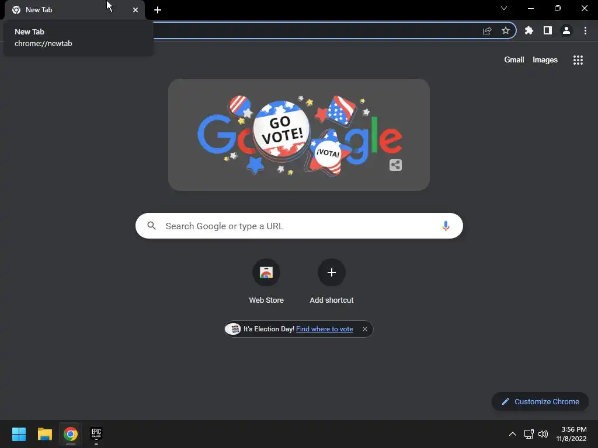The image size is (598, 448).
Task: Expand the tab search chevron
Action: tap(504, 8)
